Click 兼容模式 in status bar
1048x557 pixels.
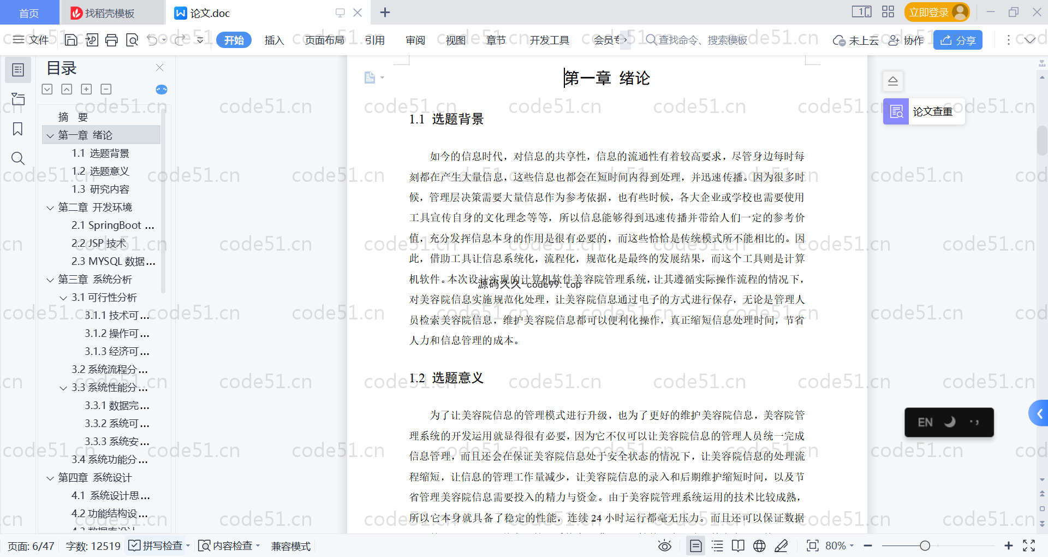click(291, 546)
